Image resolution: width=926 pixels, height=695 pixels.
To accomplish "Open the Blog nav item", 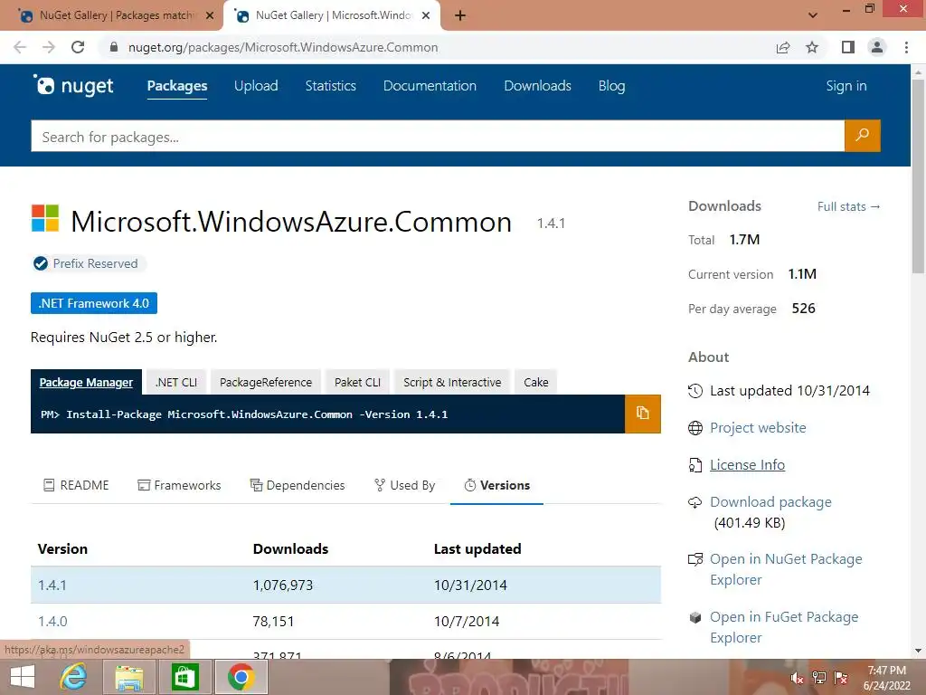I will 611,86.
